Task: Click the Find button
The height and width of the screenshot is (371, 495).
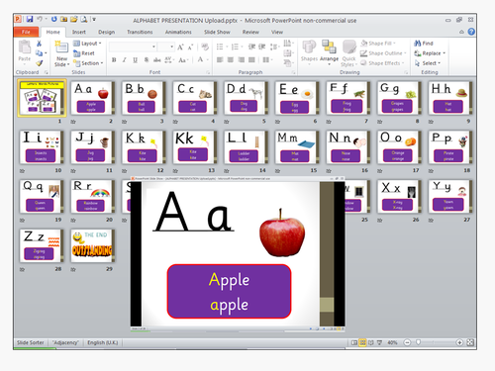Action: (x=424, y=44)
